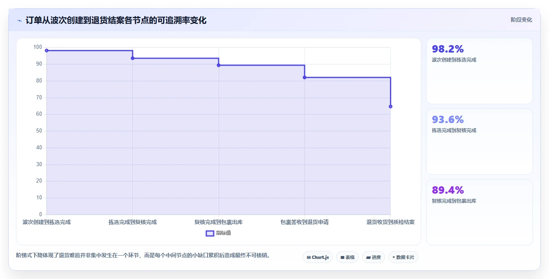The height and width of the screenshot is (279, 549).
Task: Click the data point at 包裹签收到退货申请
Action: pos(304,78)
